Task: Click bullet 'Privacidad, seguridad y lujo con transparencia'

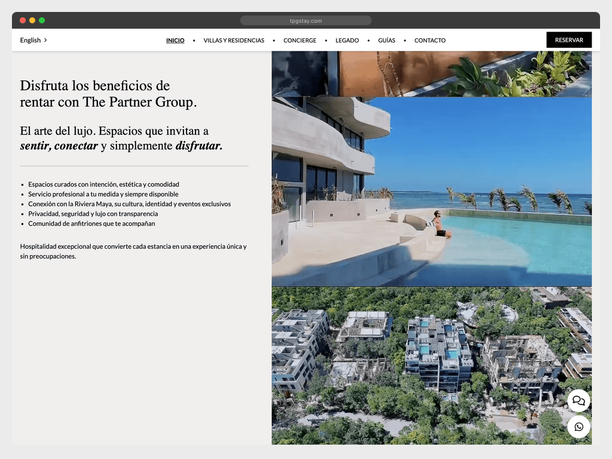Action: point(93,213)
